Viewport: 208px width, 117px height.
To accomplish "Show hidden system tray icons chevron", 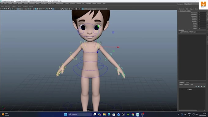I will coord(178,115).
